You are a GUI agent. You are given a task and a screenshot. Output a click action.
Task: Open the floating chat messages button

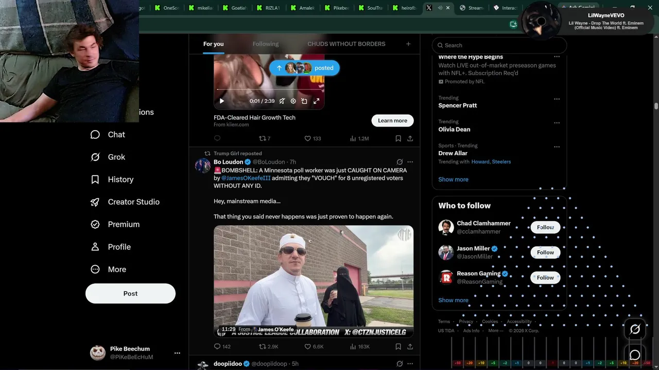(635, 355)
